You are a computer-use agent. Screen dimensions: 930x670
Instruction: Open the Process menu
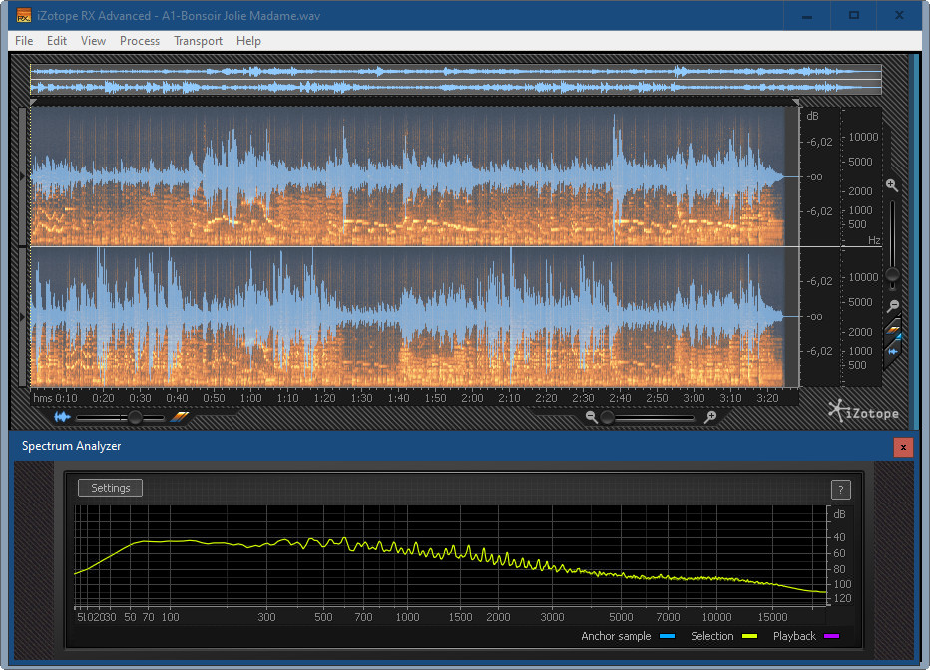tap(140, 41)
